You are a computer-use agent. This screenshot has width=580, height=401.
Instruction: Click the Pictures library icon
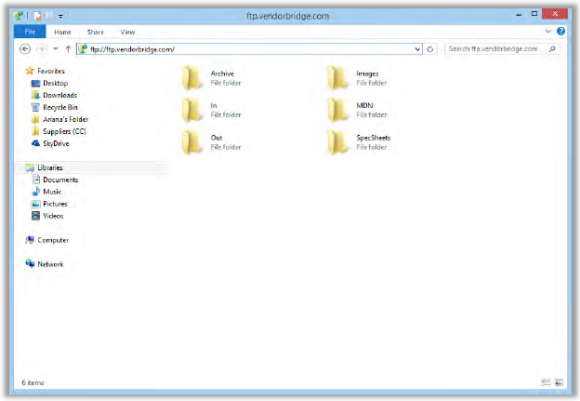[35, 204]
